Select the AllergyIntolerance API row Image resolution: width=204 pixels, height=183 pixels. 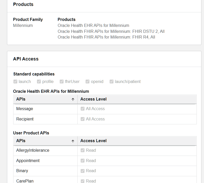(x=105, y=150)
